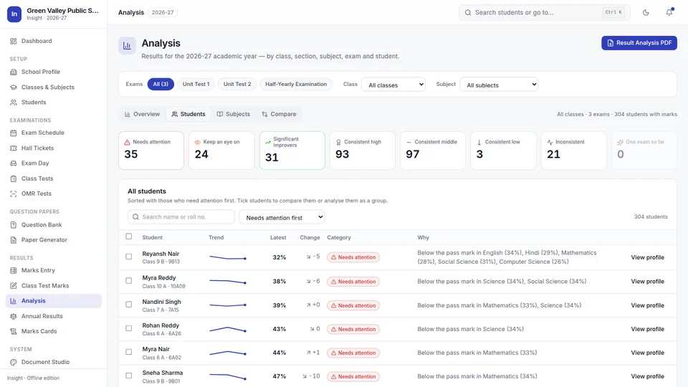Image resolution: width=688 pixels, height=387 pixels.
Task: Open the Needs attention first sort dropdown
Action: coord(281,217)
